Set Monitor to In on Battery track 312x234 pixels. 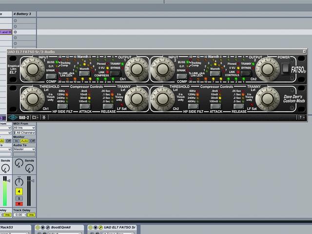(x=16, y=141)
